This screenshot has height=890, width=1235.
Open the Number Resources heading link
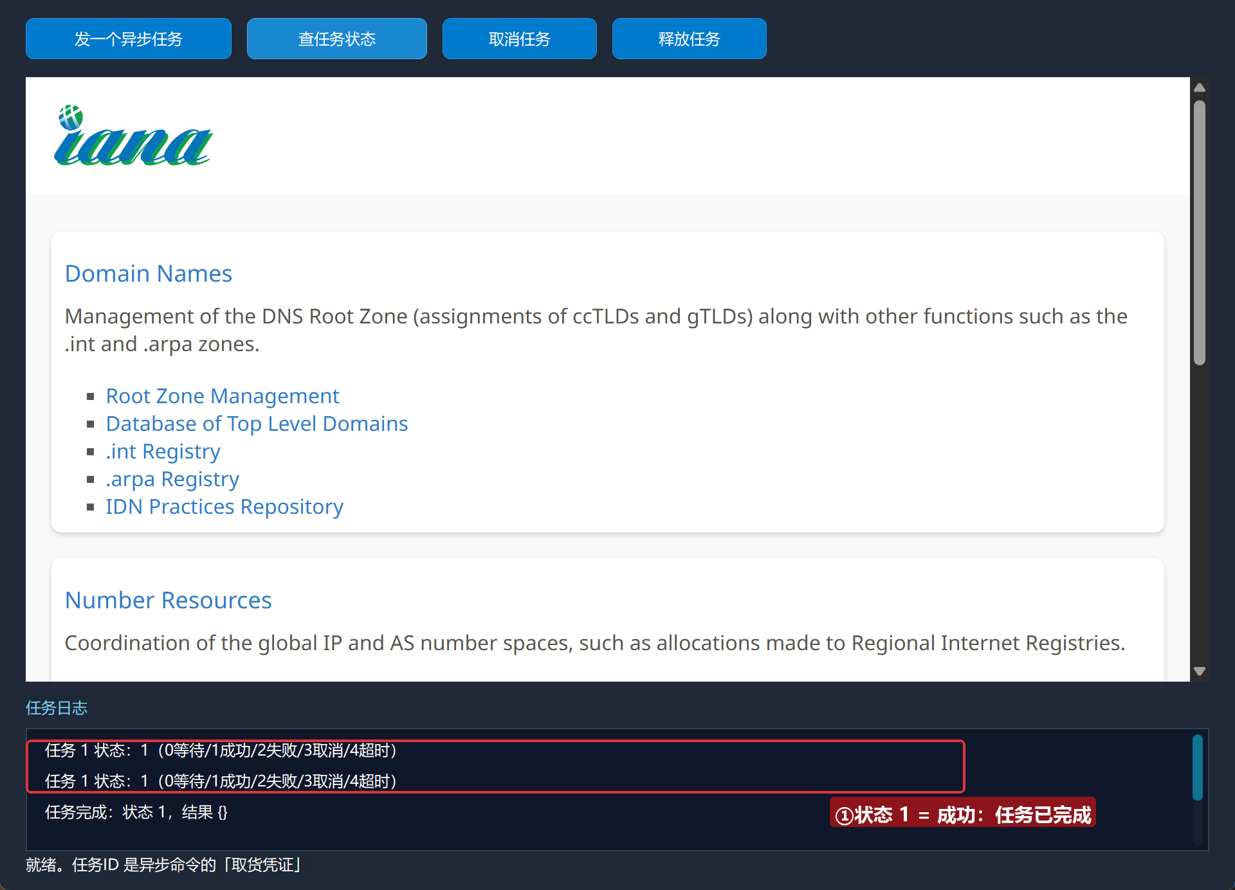(169, 601)
